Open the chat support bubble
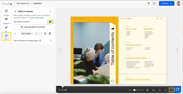The height and width of the screenshot is (94, 183). pos(178,90)
